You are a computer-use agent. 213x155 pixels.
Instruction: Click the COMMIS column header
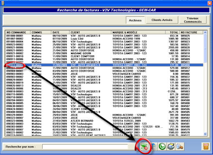click(x=41, y=32)
